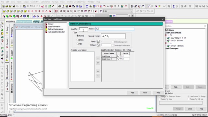Click the combination Name input field
This screenshot has width=208, height=117.
click(115, 29)
